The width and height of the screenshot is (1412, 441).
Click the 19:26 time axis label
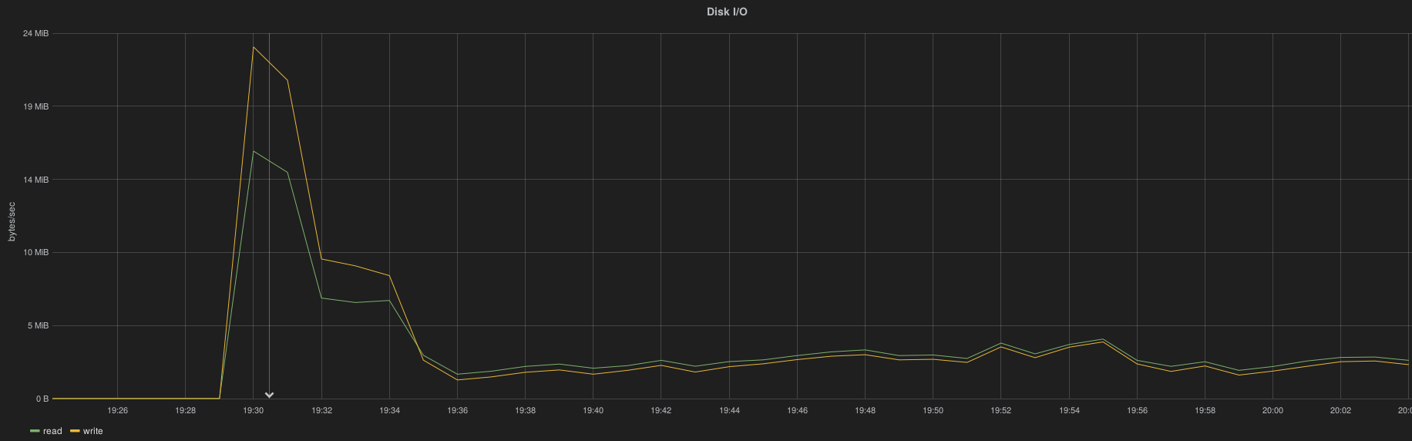tap(117, 410)
